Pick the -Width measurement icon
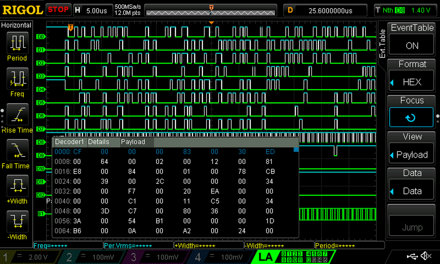 [x=17, y=222]
